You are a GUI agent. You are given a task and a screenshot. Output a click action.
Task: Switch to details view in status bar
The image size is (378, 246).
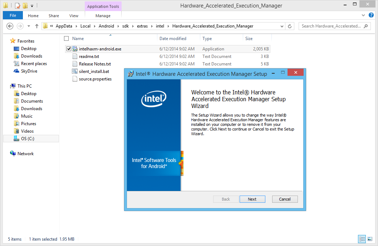362,239
